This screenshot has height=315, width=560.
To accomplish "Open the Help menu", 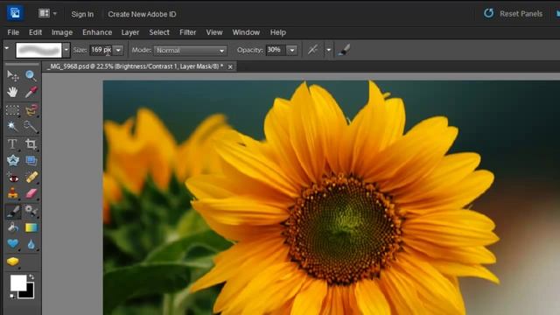I will click(278, 32).
